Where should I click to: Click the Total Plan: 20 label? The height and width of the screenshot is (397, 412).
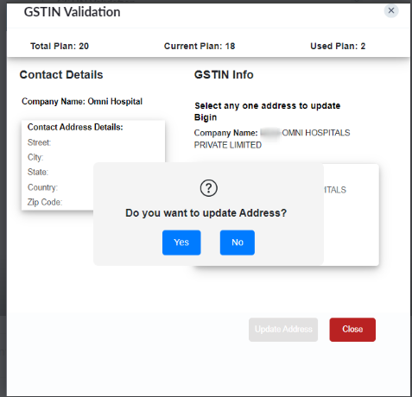(x=60, y=46)
